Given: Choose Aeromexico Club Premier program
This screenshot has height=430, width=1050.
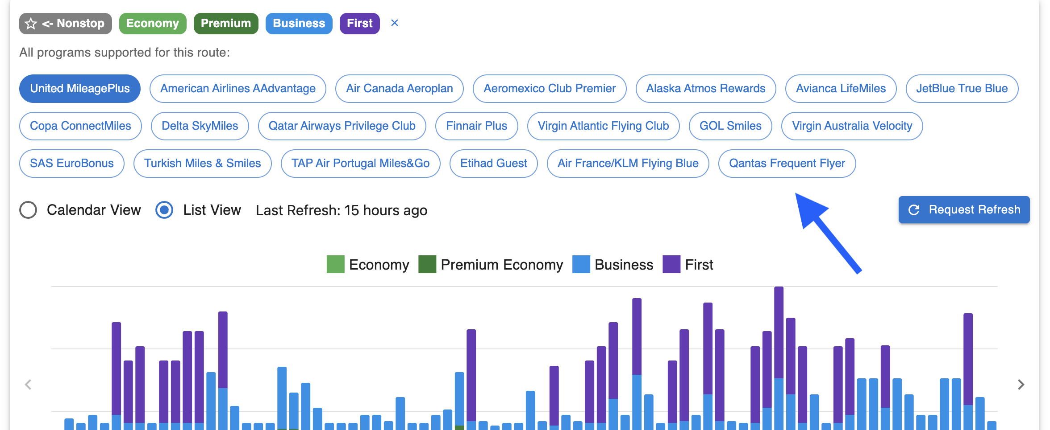Looking at the screenshot, I should click(550, 89).
